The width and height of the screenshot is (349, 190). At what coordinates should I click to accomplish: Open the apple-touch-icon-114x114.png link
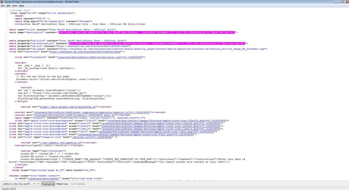(161, 129)
